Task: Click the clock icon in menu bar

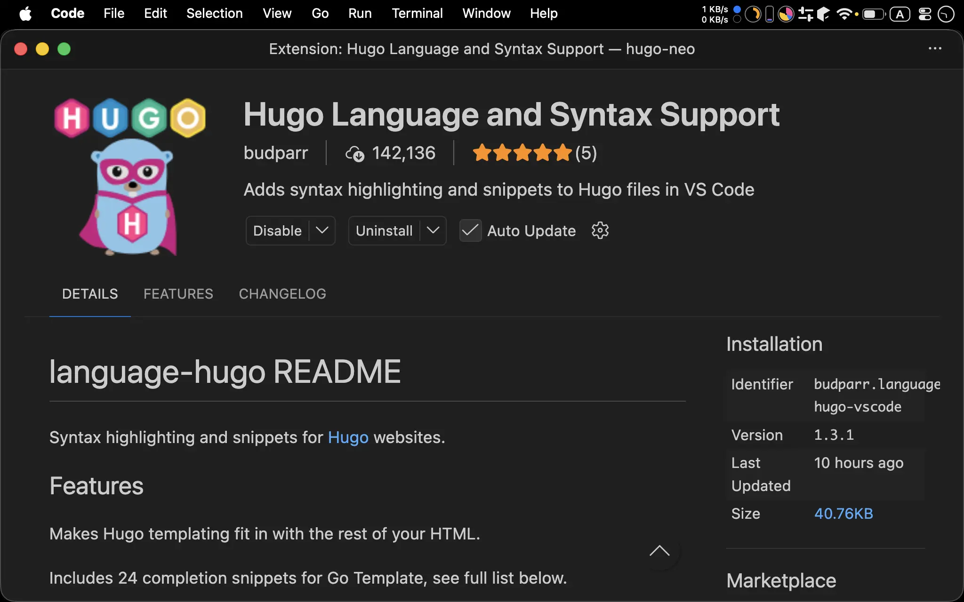Action: (946, 14)
